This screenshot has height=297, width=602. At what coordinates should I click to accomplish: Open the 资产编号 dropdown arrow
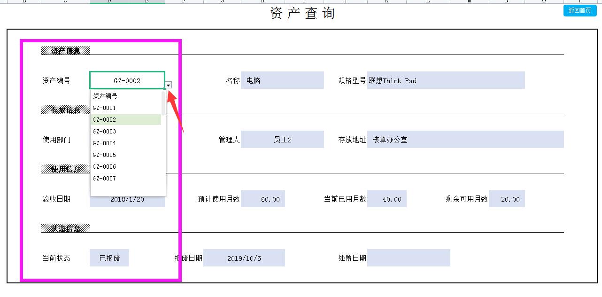coord(169,85)
